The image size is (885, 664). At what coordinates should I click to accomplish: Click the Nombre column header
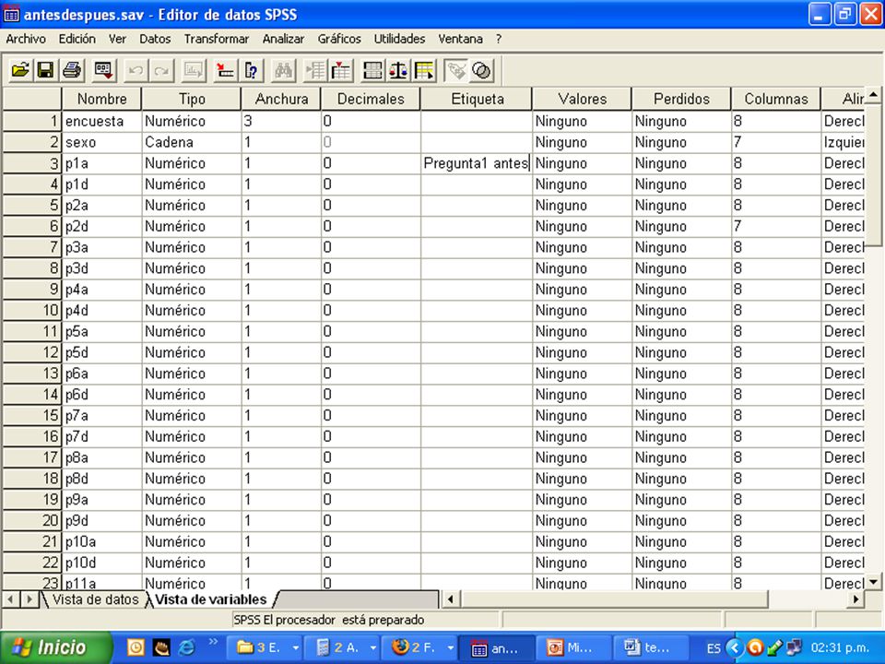pyautogui.click(x=101, y=99)
